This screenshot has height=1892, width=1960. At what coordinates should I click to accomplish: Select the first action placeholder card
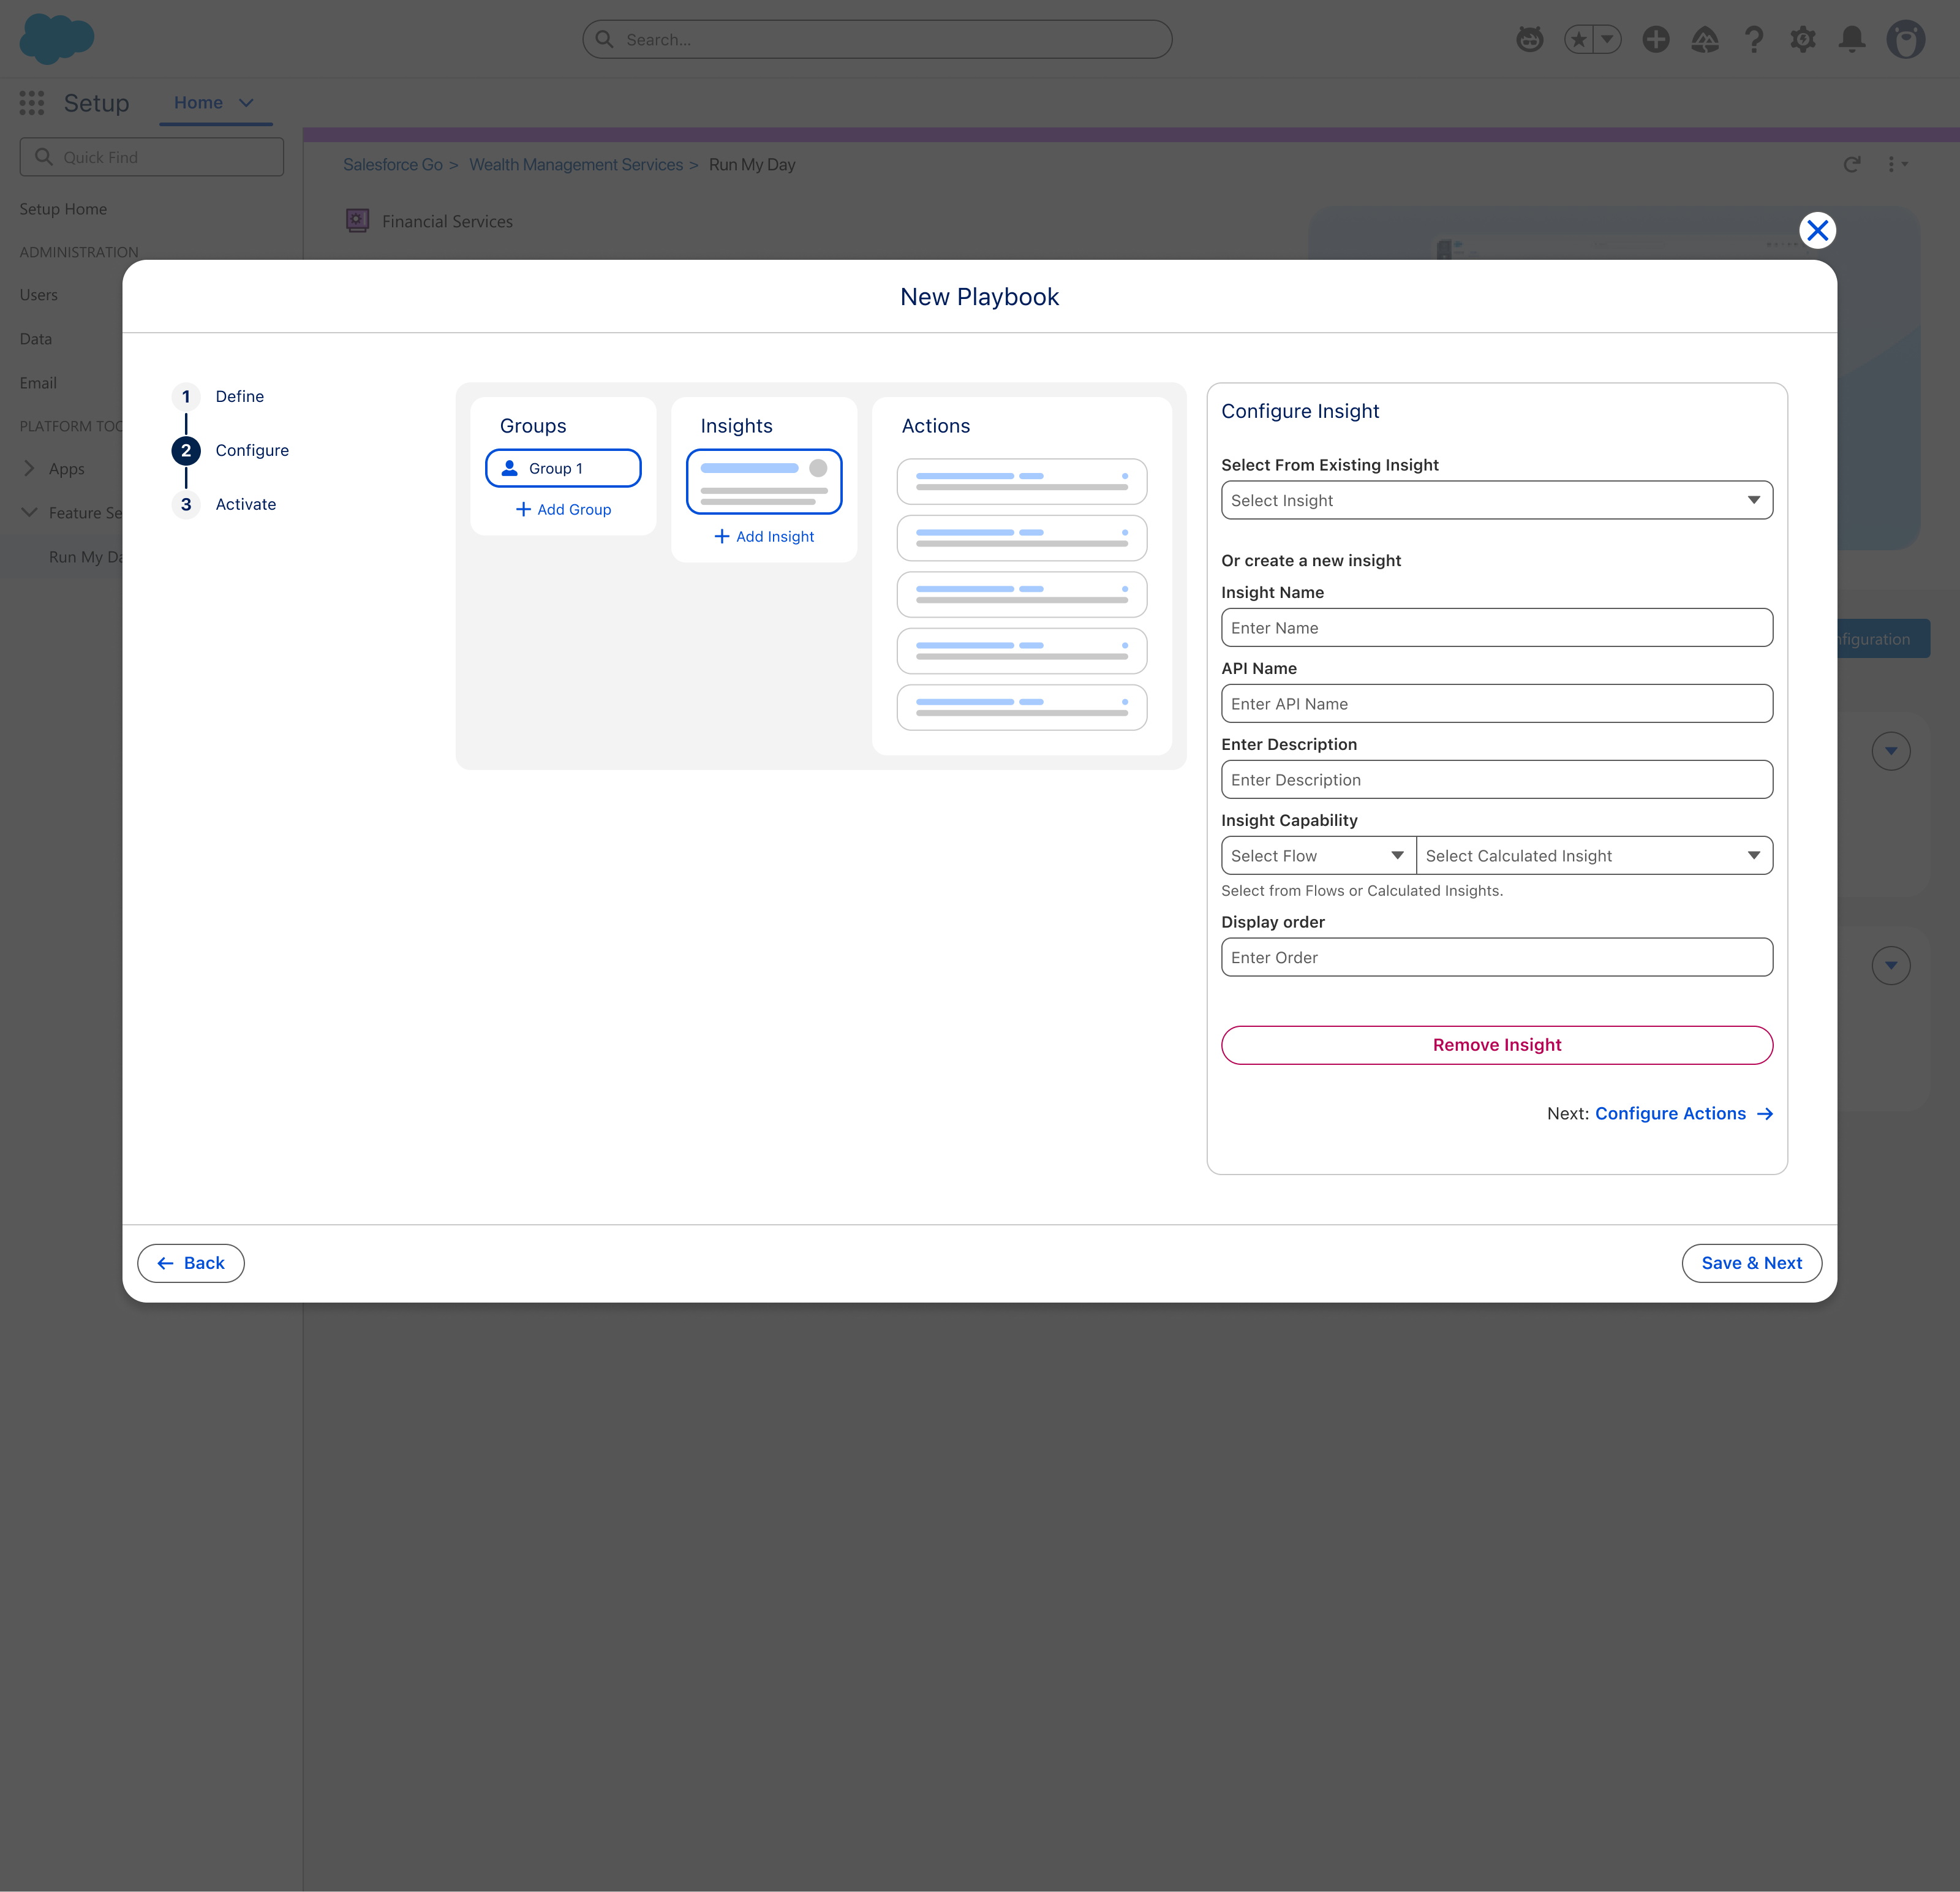1022,481
